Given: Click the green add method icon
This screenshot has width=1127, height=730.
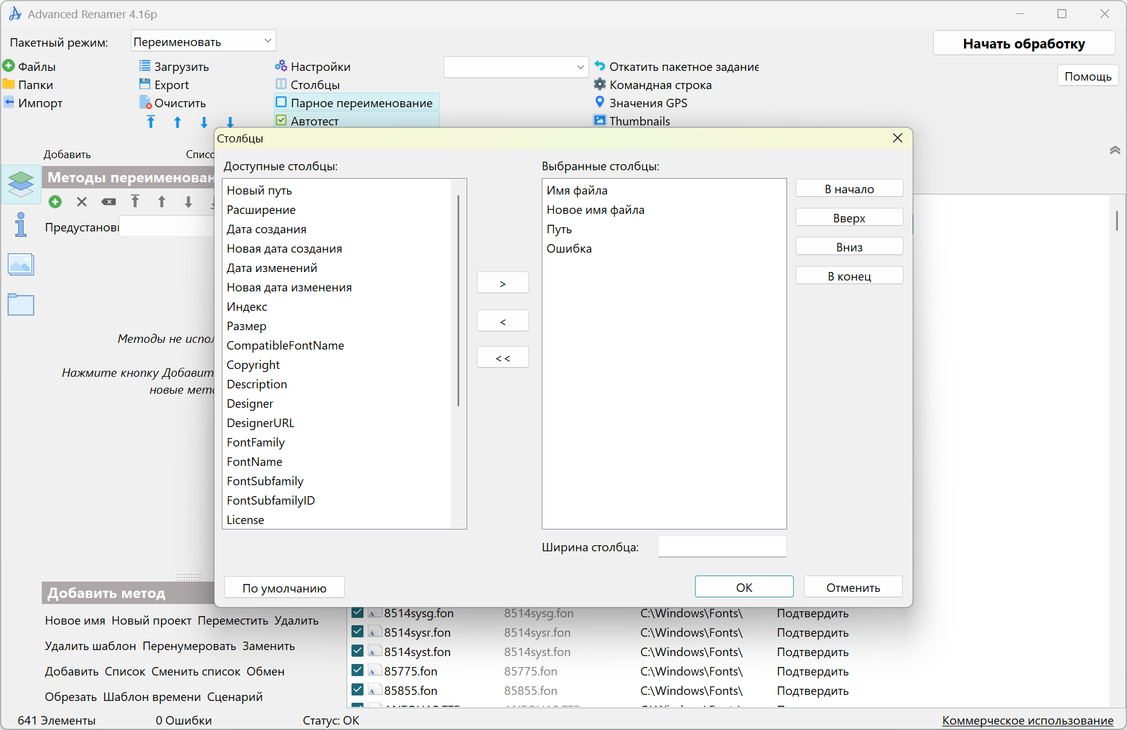Looking at the screenshot, I should (55, 202).
